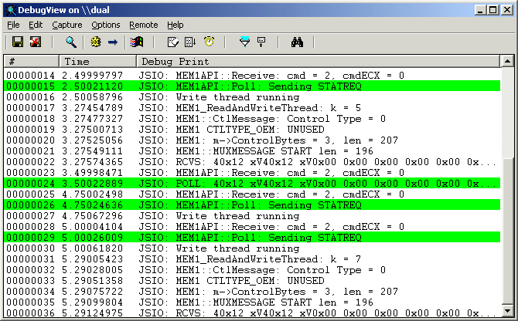Open the Capture menu
This screenshot has width=518, height=321.
pos(67,25)
